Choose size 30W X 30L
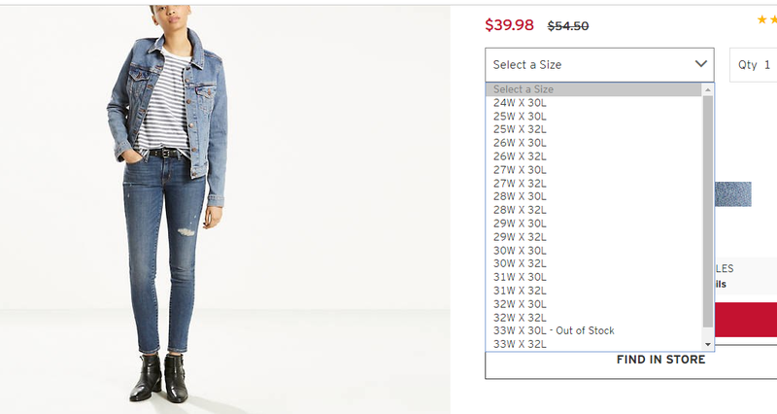This screenshot has height=414, width=777. (x=520, y=250)
